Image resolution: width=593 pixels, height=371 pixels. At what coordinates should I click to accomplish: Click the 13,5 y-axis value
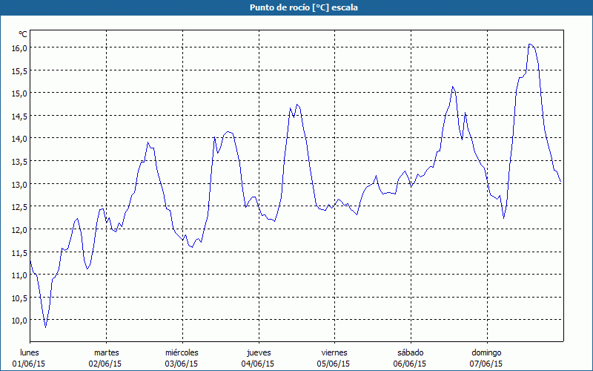click(19, 161)
